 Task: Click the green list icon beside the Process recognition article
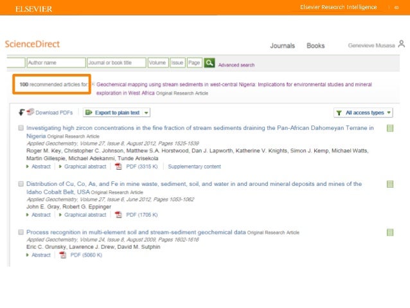pyautogui.click(x=390, y=232)
